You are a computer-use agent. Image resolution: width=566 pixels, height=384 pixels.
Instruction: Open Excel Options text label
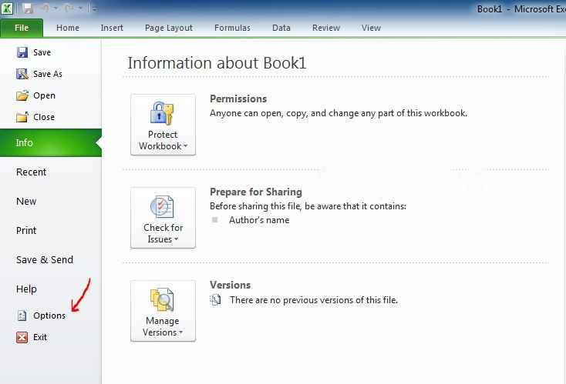pos(49,316)
